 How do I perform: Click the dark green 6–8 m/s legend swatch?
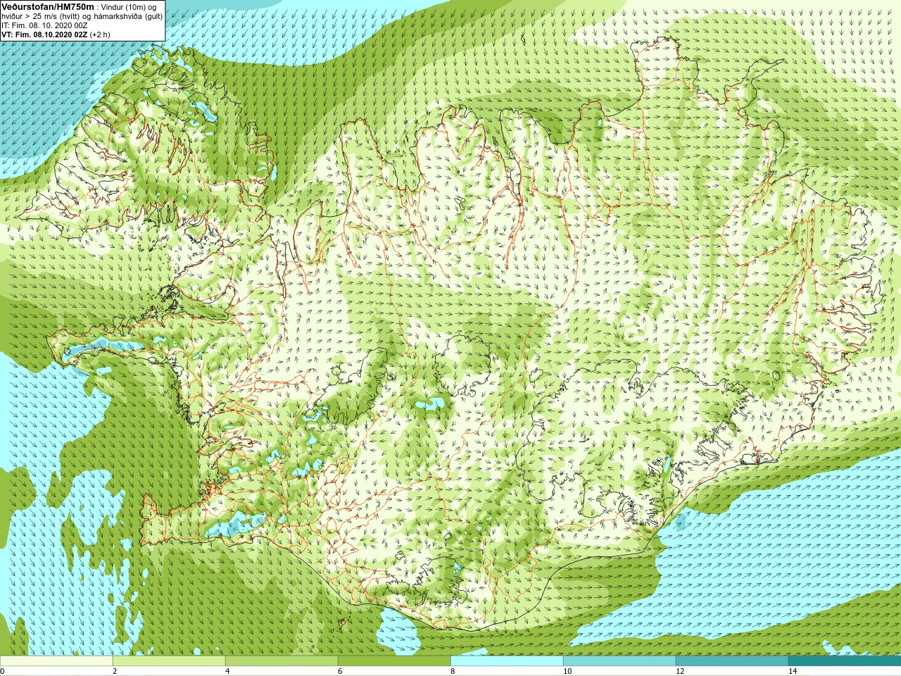pyautogui.click(x=394, y=661)
